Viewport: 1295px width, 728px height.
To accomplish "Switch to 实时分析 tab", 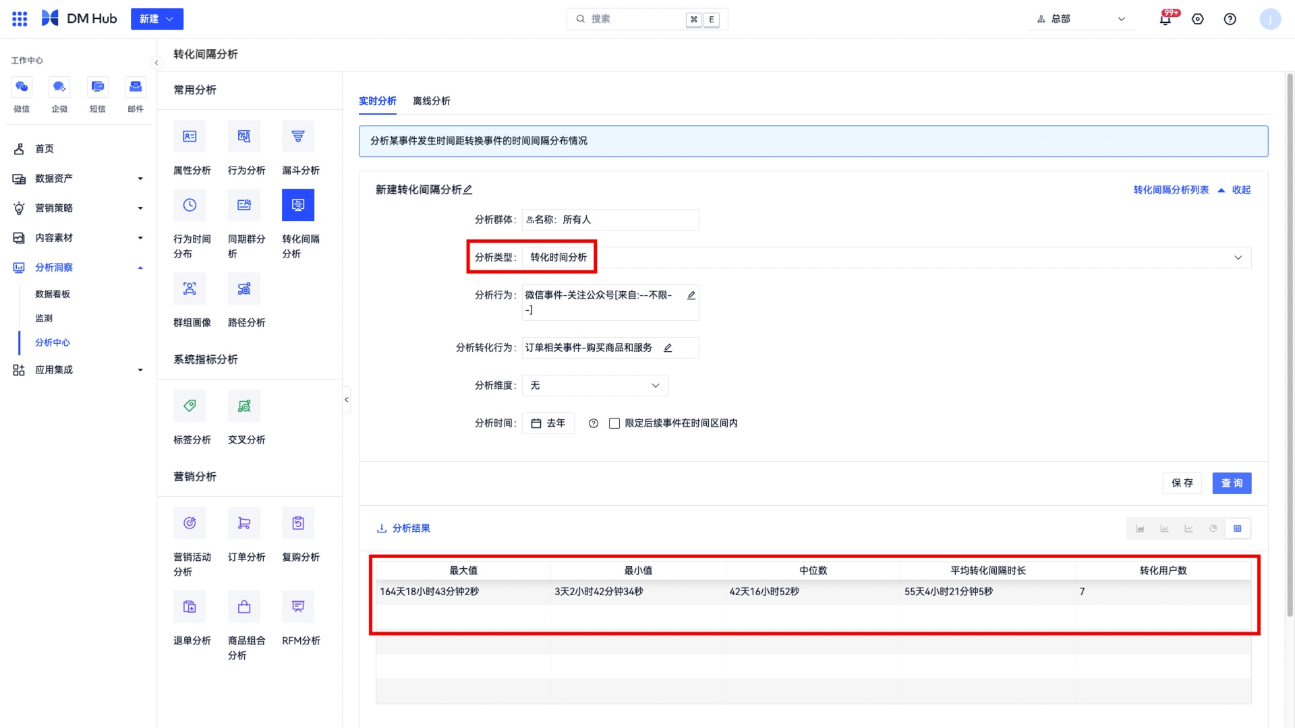I will pyautogui.click(x=378, y=101).
